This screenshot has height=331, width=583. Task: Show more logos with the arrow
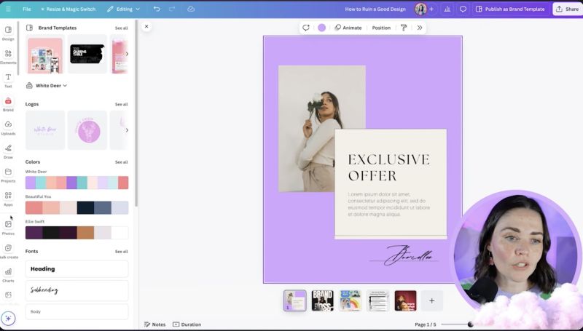click(x=127, y=130)
